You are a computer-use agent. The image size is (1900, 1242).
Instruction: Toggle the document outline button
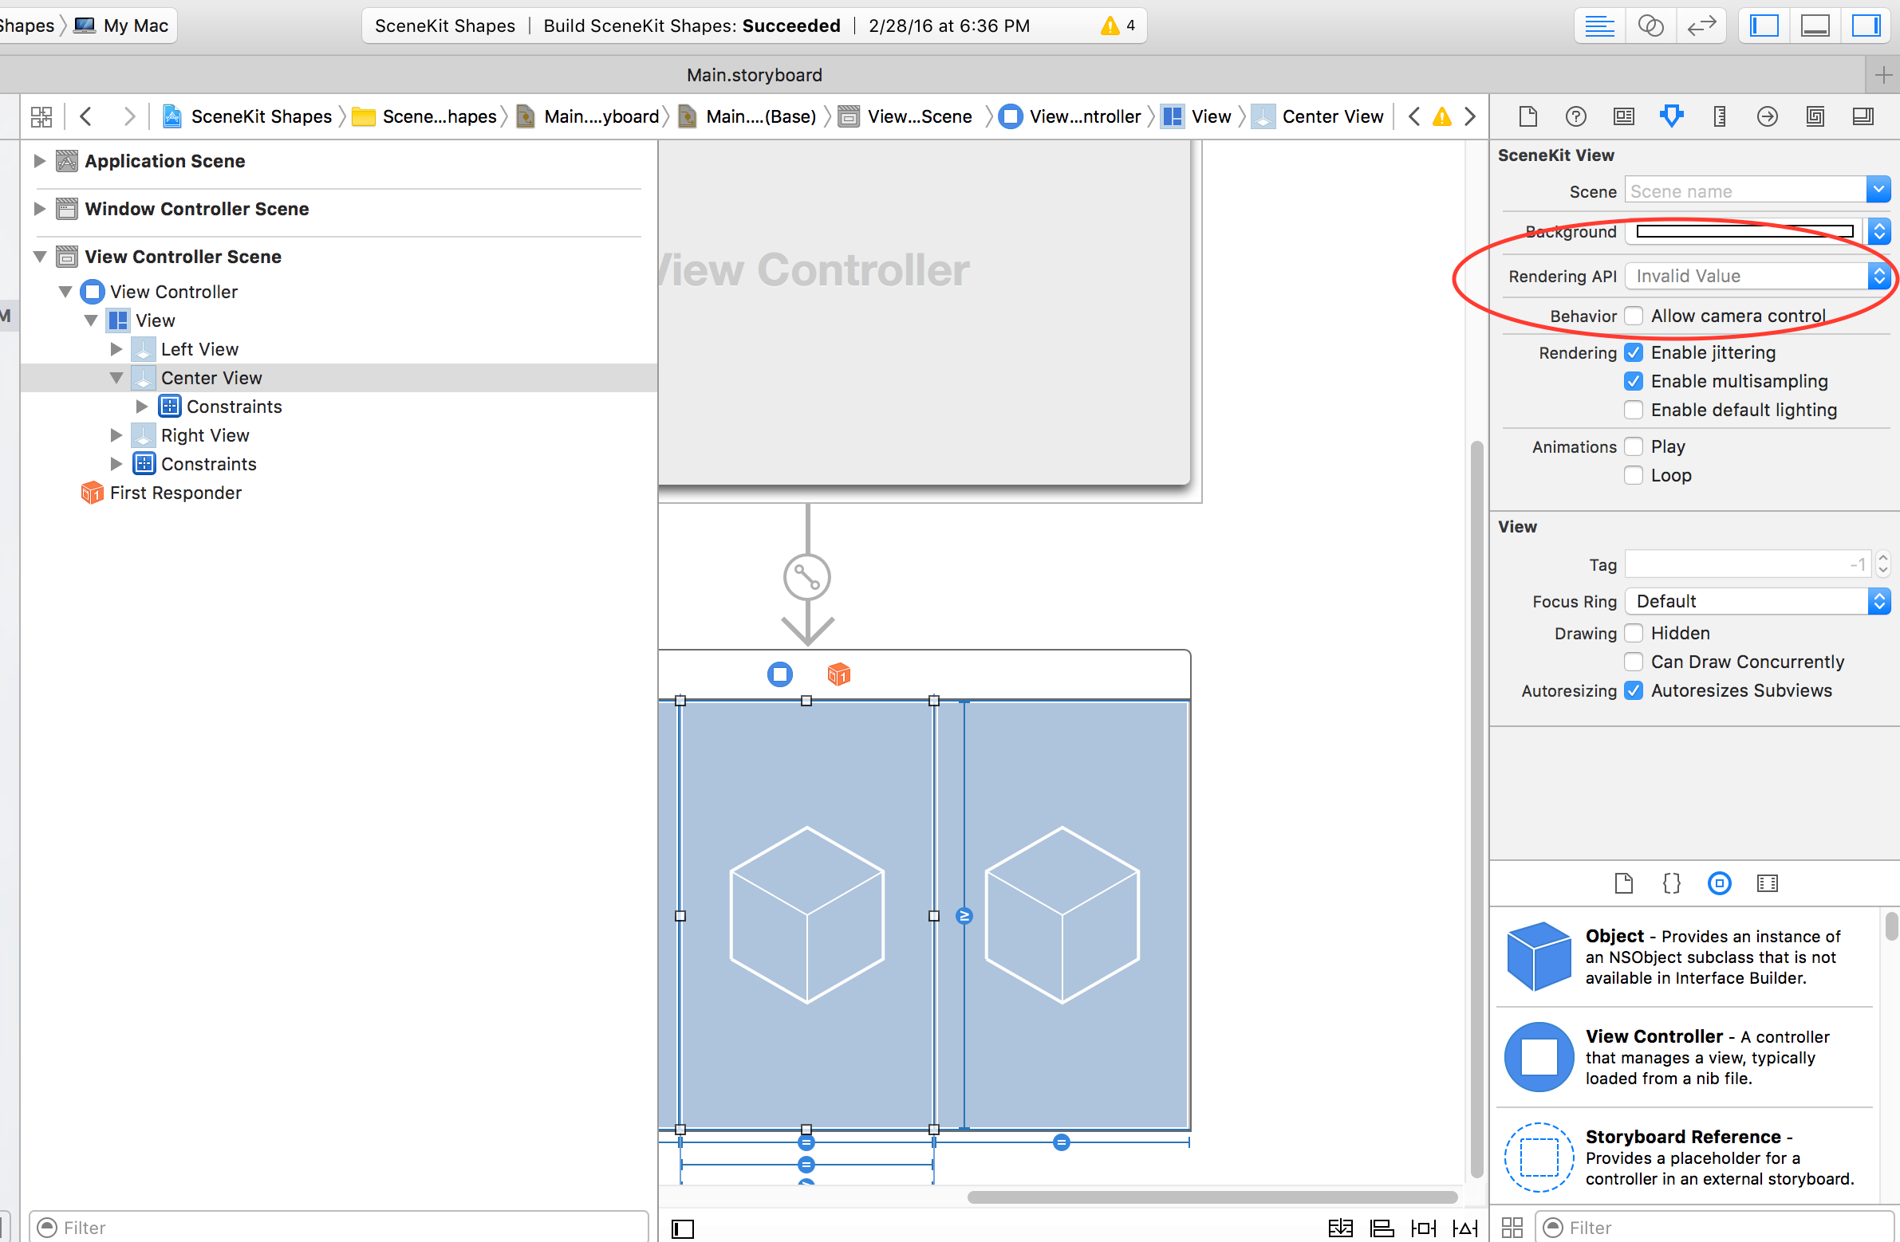683,1228
